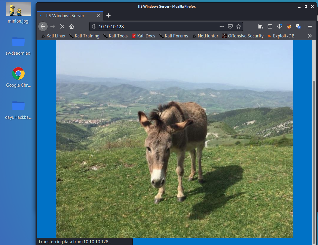Viewport: 318px width, 245px height.
Task: Open the Firefox home page
Action: [x=72, y=26]
